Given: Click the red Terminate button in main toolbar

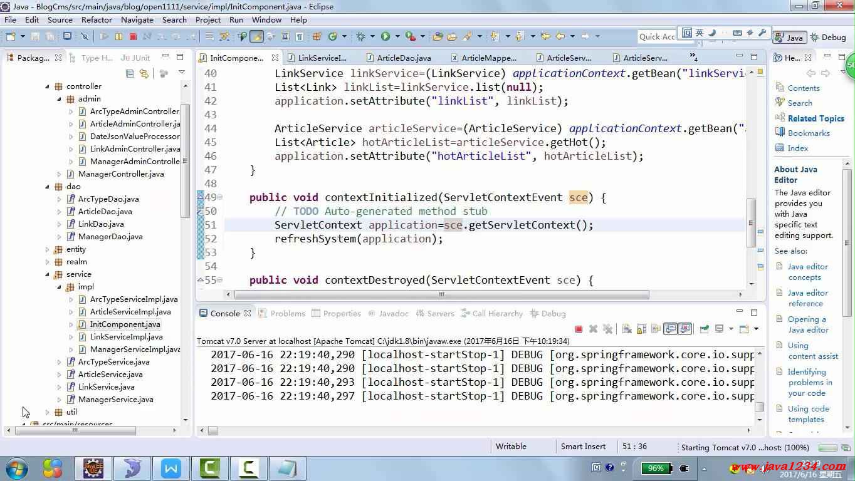Looking at the screenshot, I should pyautogui.click(x=133, y=36).
